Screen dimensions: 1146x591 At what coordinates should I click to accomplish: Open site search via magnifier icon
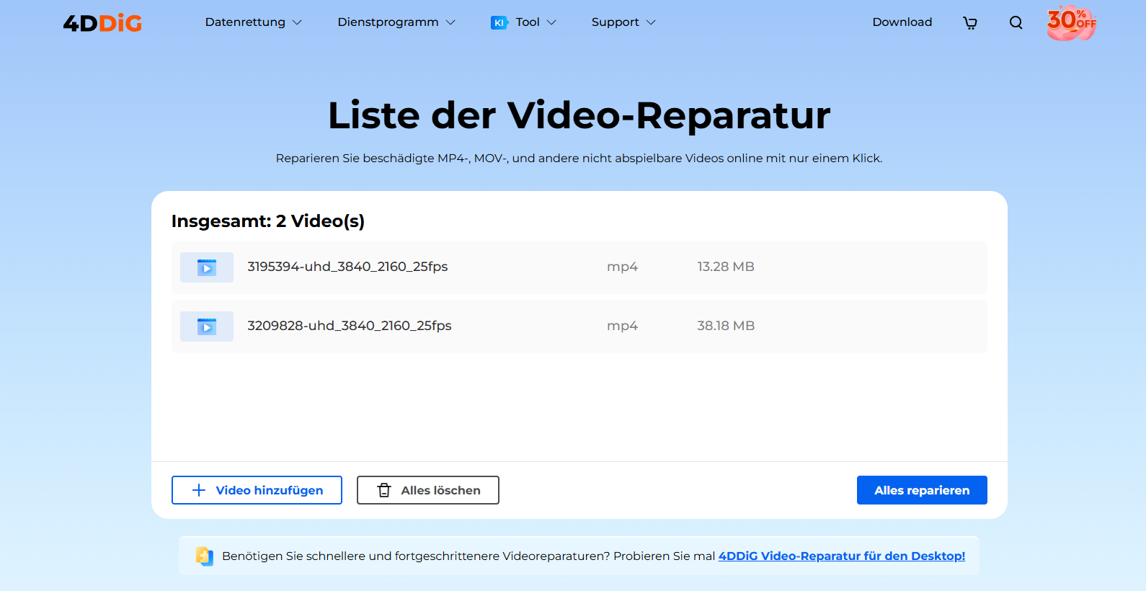coord(1016,23)
